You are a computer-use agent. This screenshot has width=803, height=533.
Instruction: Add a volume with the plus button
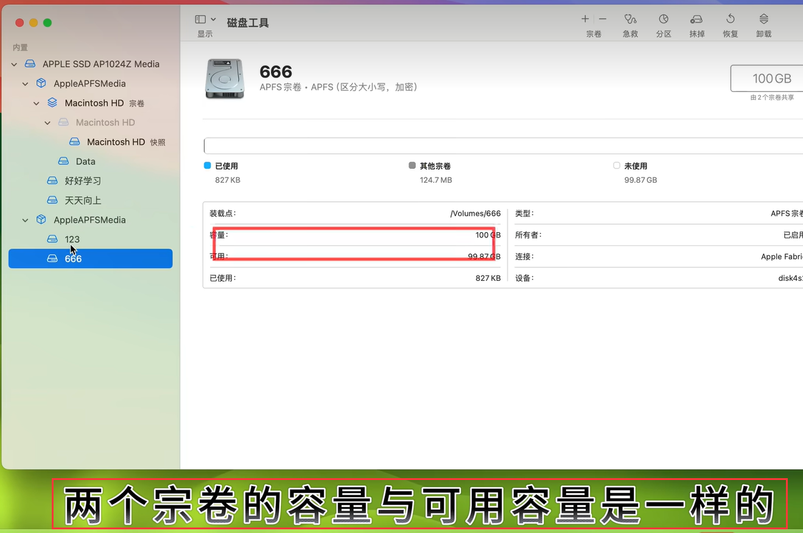click(585, 19)
